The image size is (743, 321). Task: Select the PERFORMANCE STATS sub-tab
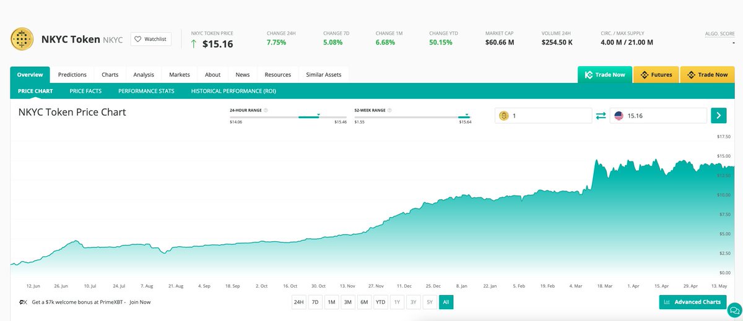coord(146,91)
